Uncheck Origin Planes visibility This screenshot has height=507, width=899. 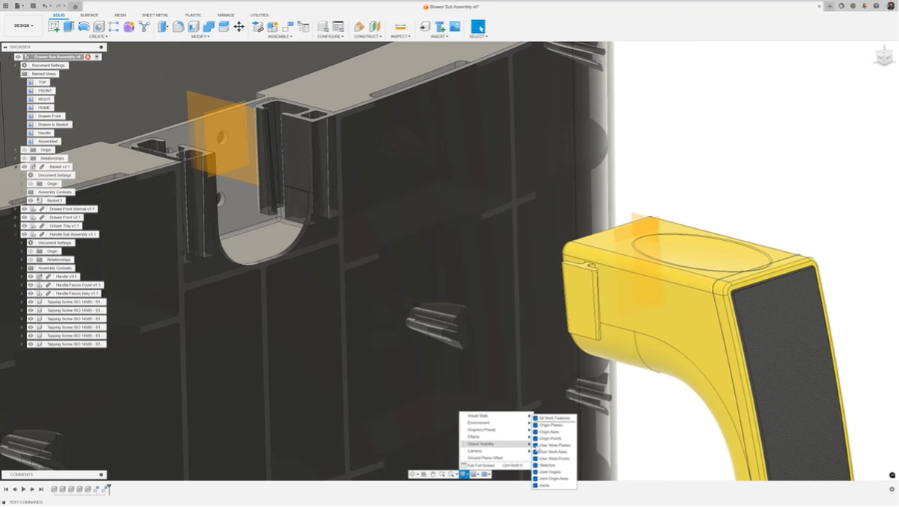(535, 425)
